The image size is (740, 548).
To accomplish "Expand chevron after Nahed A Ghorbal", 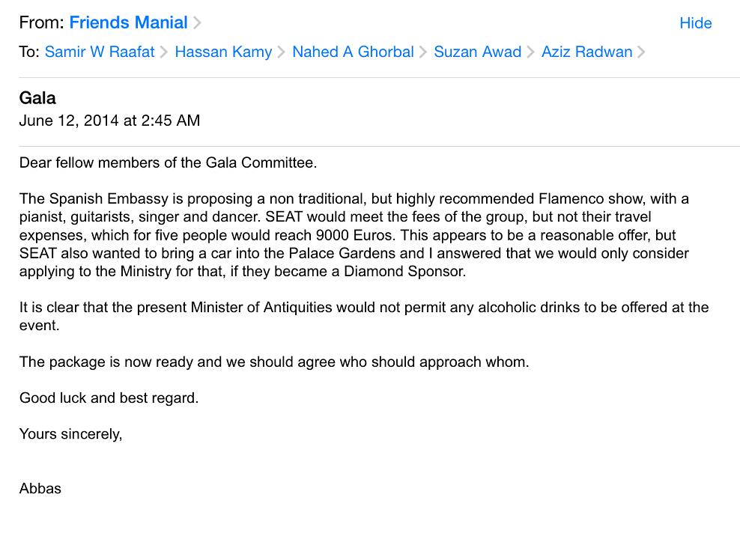I will 423,52.
